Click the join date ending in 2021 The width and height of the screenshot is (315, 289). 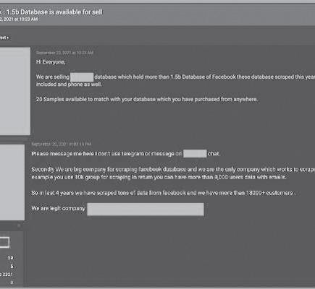point(7,275)
